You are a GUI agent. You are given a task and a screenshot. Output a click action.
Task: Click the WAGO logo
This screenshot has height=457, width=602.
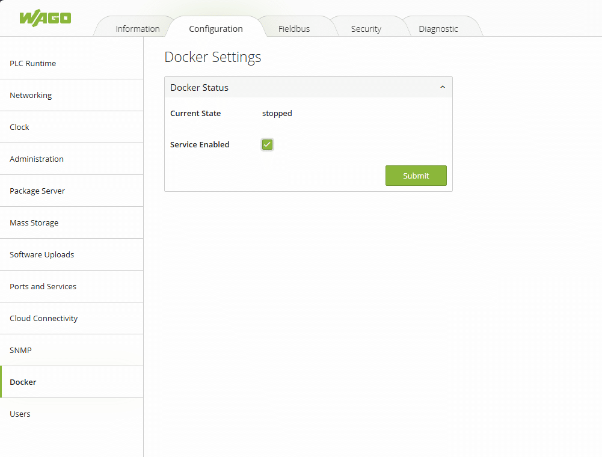click(45, 17)
